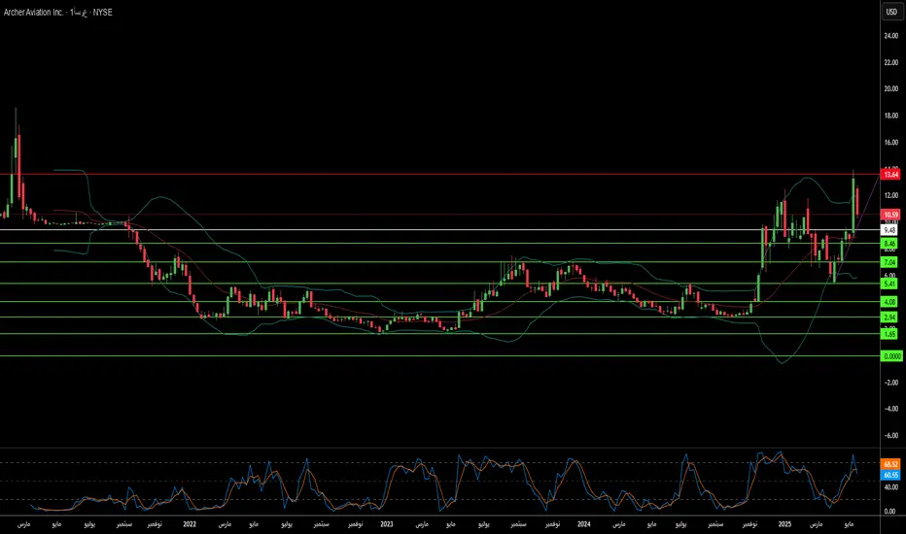906x534 pixels.
Task: Select the green 4.08 level label
Action: [890, 302]
